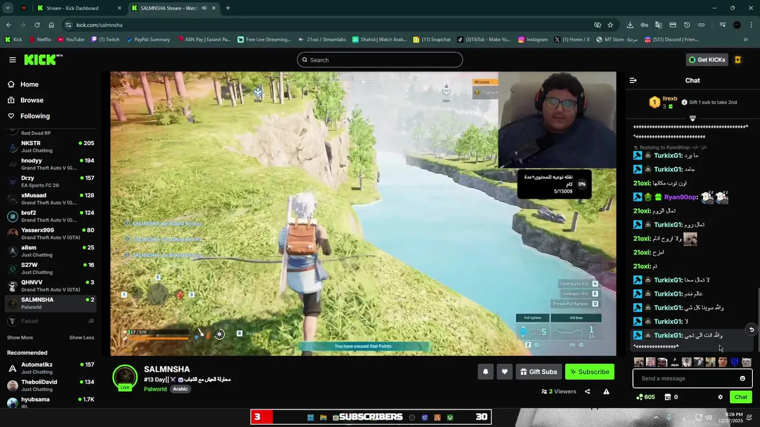Open chat settings gear icon
Image resolution: width=760 pixels, height=427 pixels.
click(x=720, y=397)
